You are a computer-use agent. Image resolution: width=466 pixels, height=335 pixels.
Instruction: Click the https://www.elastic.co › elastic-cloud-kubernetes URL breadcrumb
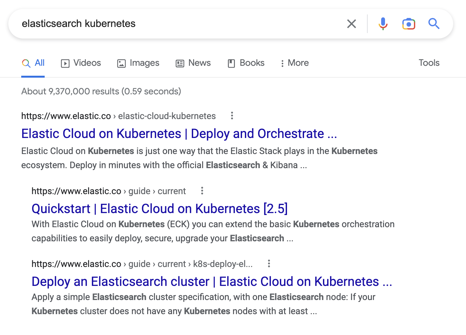click(x=119, y=116)
